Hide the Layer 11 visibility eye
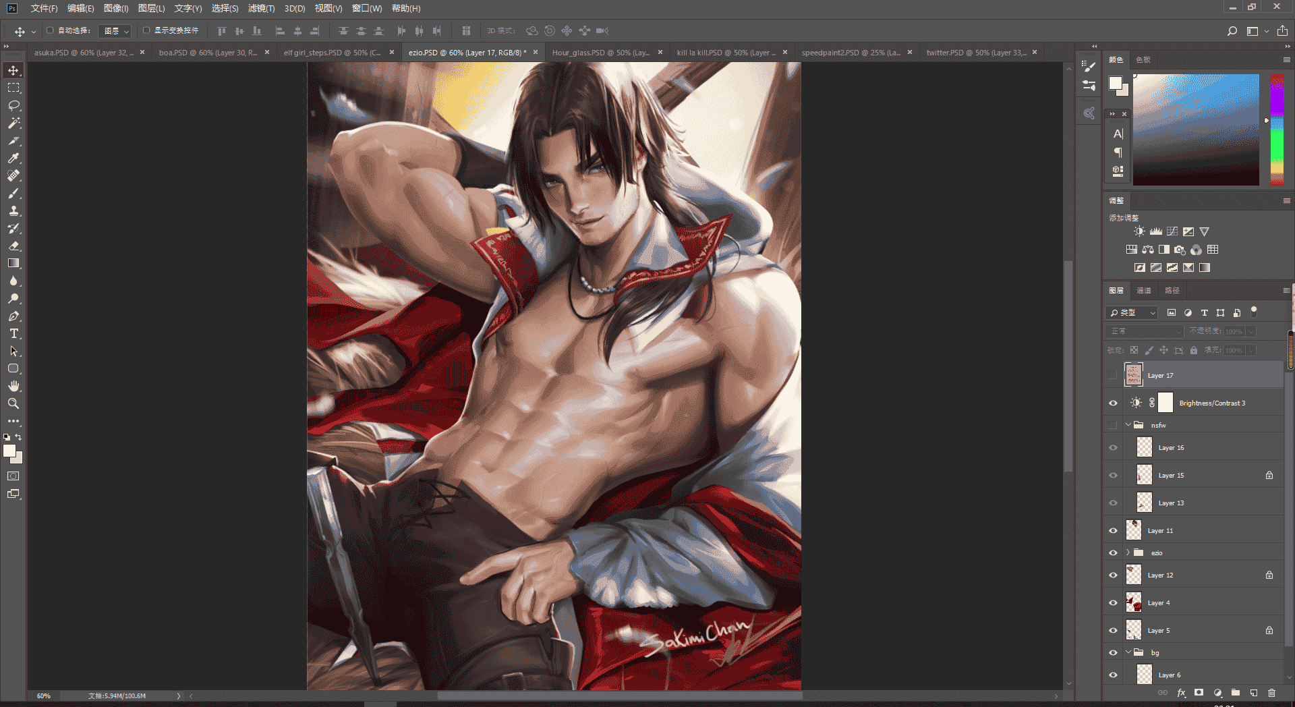Screen dimensions: 1295x707 pyautogui.click(x=1113, y=531)
